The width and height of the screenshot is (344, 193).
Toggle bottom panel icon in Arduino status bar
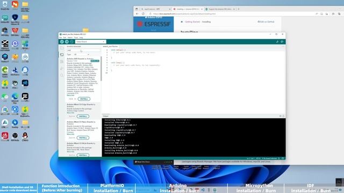pos(283,158)
